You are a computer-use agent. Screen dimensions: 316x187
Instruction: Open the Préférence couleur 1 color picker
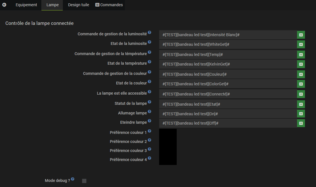click(168, 133)
